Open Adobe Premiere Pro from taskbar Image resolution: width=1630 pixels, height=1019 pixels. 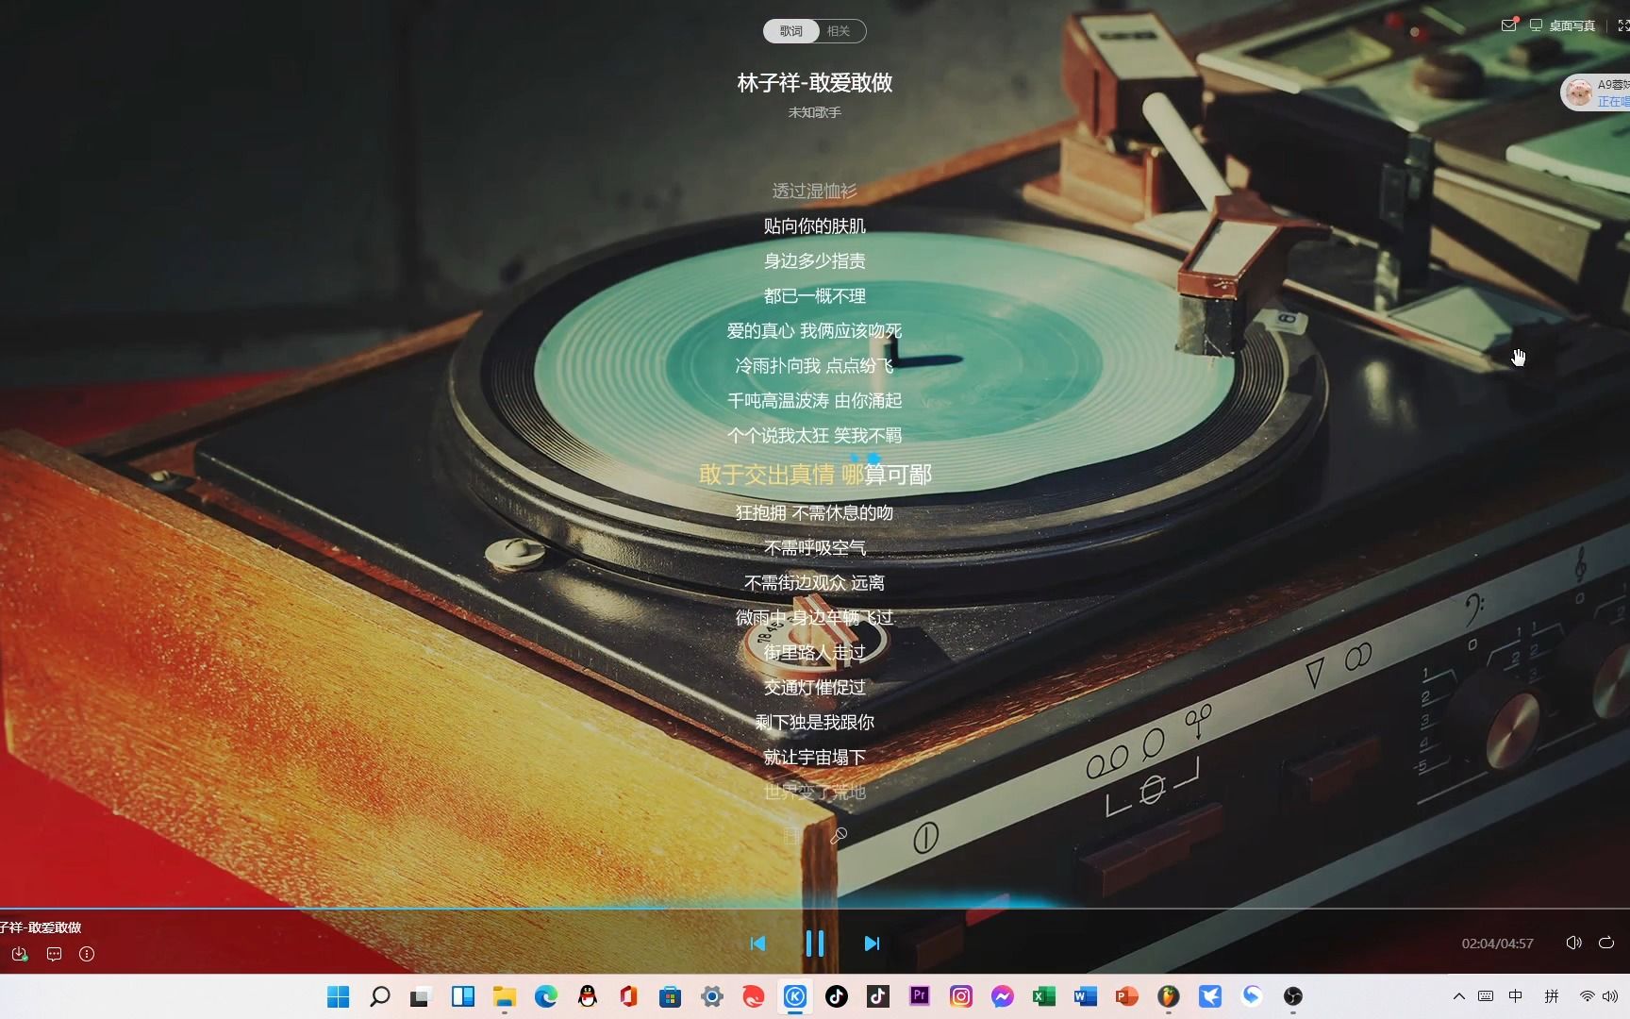pos(919,996)
